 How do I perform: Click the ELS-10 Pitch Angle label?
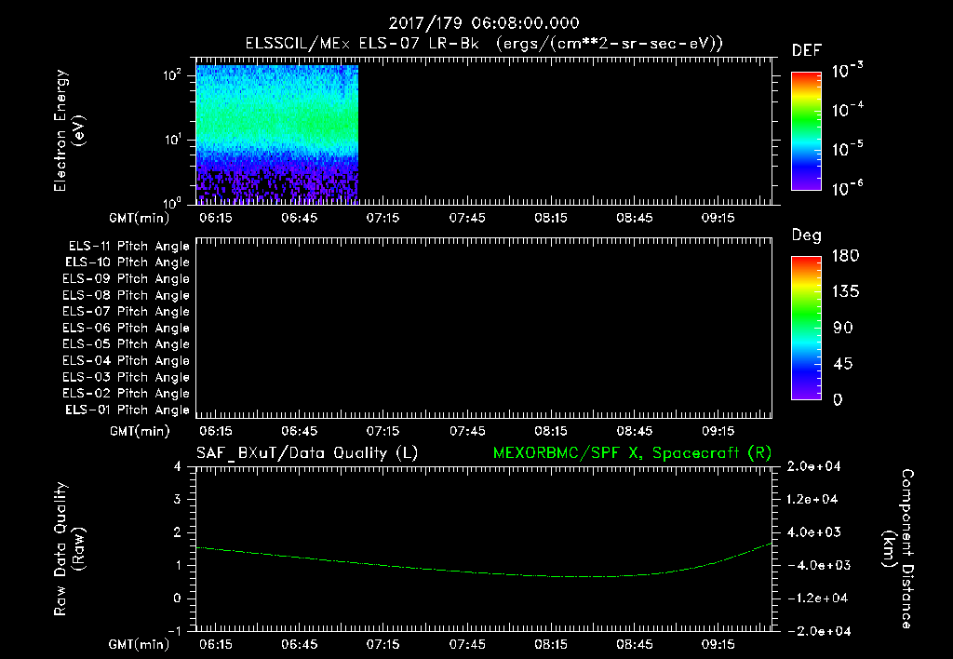(127, 262)
